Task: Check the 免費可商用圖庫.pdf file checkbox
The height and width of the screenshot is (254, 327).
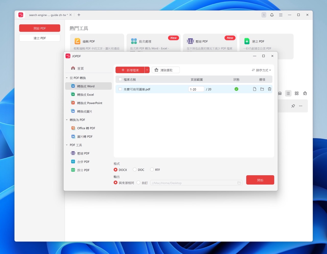Action: click(120, 89)
